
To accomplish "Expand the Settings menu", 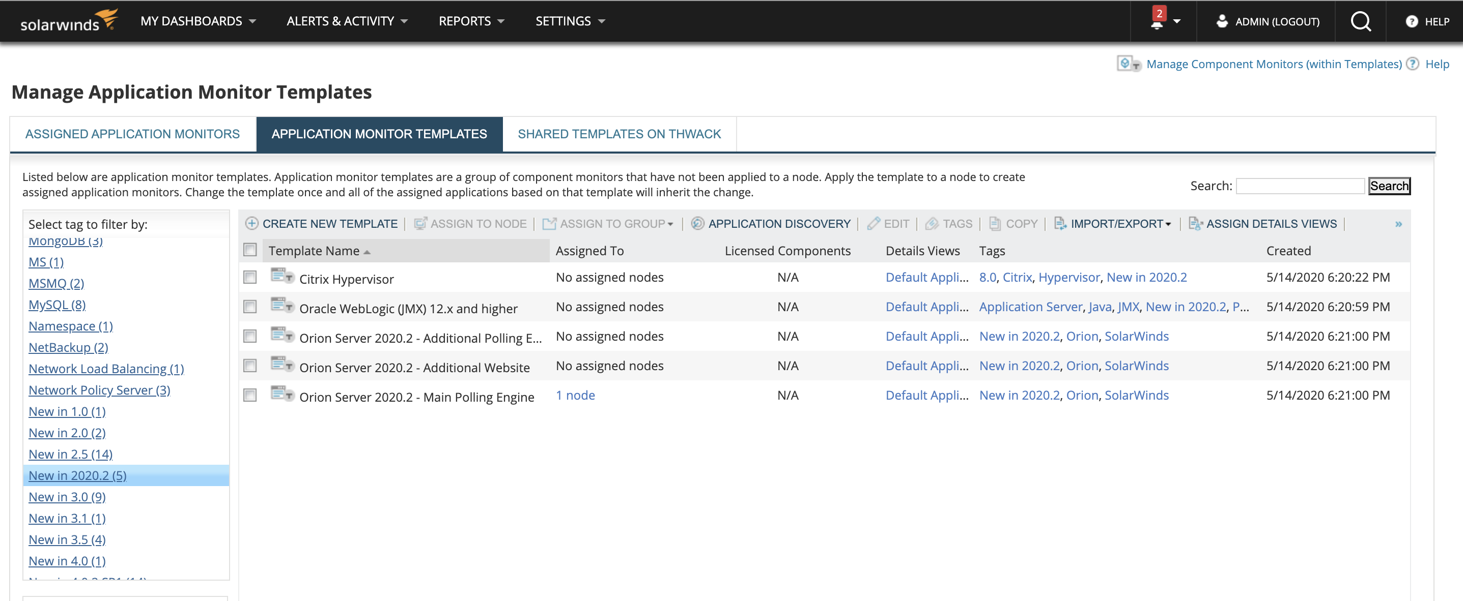I will point(570,21).
